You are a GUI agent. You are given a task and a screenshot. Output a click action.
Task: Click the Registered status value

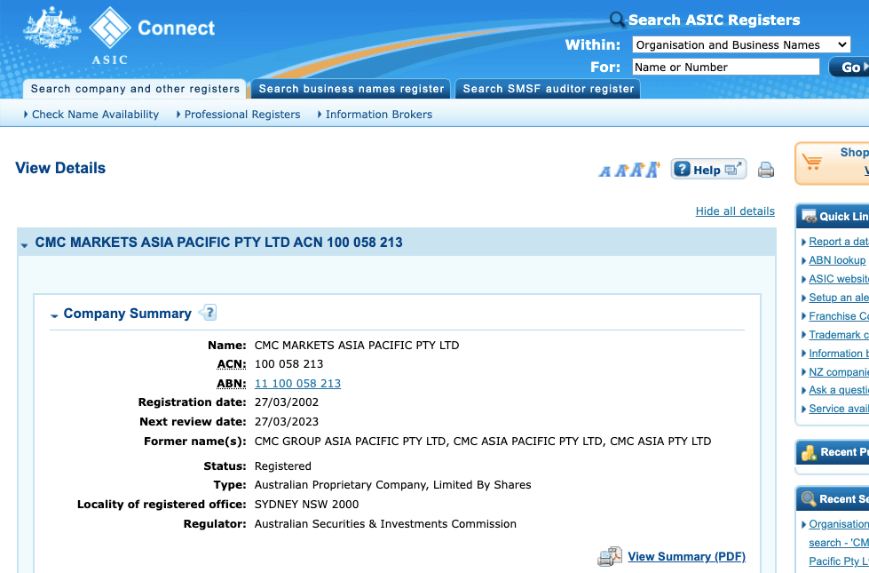(282, 466)
